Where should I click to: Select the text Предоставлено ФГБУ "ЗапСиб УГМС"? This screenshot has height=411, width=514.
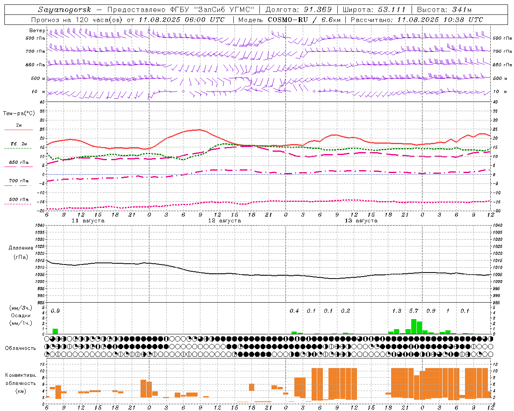181,10
